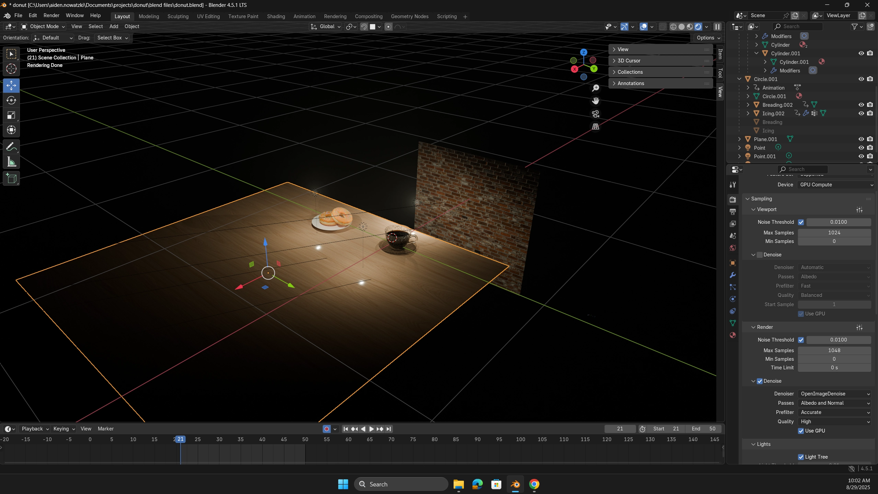Hide Plane.001 with its eye icon
Viewport: 878px width, 494px height.
(861, 139)
